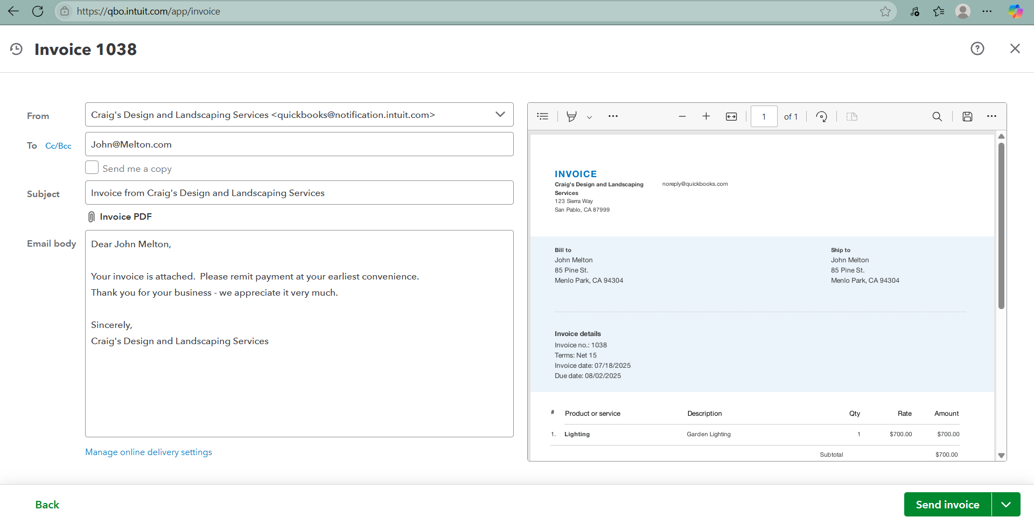Click the PDF scrollbar up arrow
Screen dimensions: 1034x524
[1001, 136]
